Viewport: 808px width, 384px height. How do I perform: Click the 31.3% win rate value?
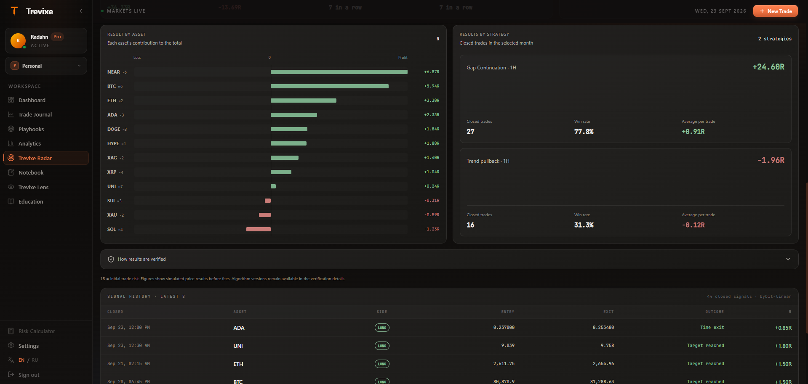(x=584, y=225)
